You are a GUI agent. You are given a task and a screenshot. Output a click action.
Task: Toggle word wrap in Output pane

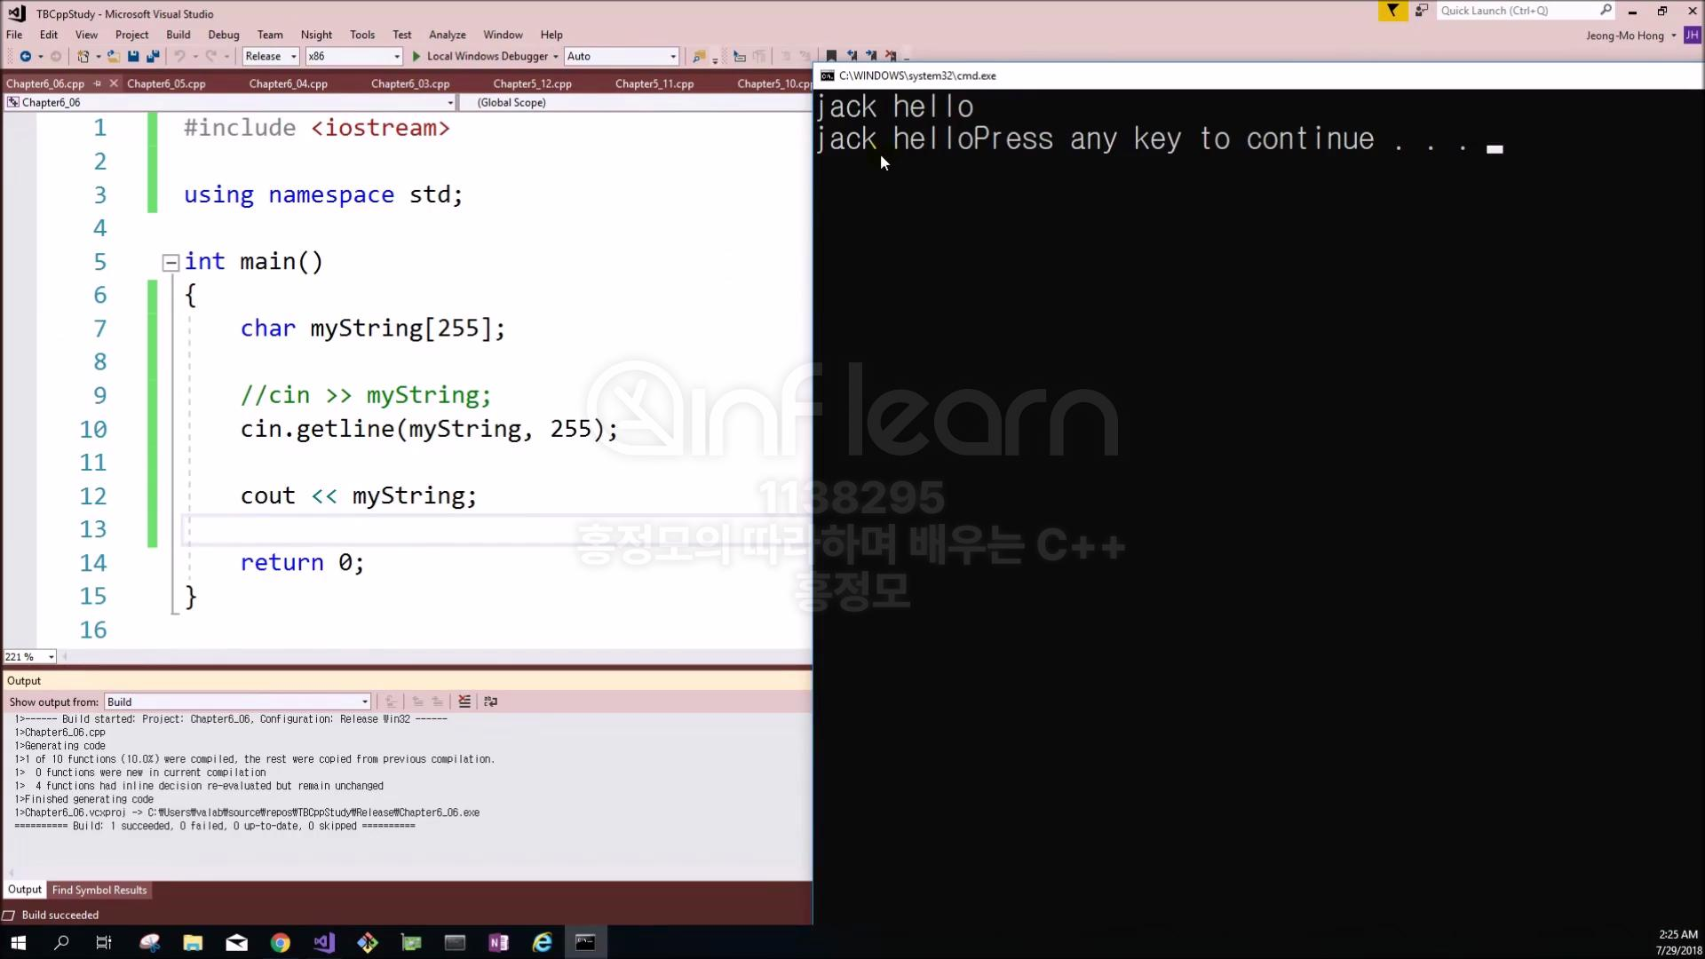click(490, 701)
